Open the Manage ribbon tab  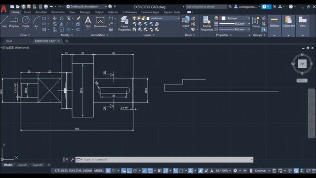pos(84,12)
